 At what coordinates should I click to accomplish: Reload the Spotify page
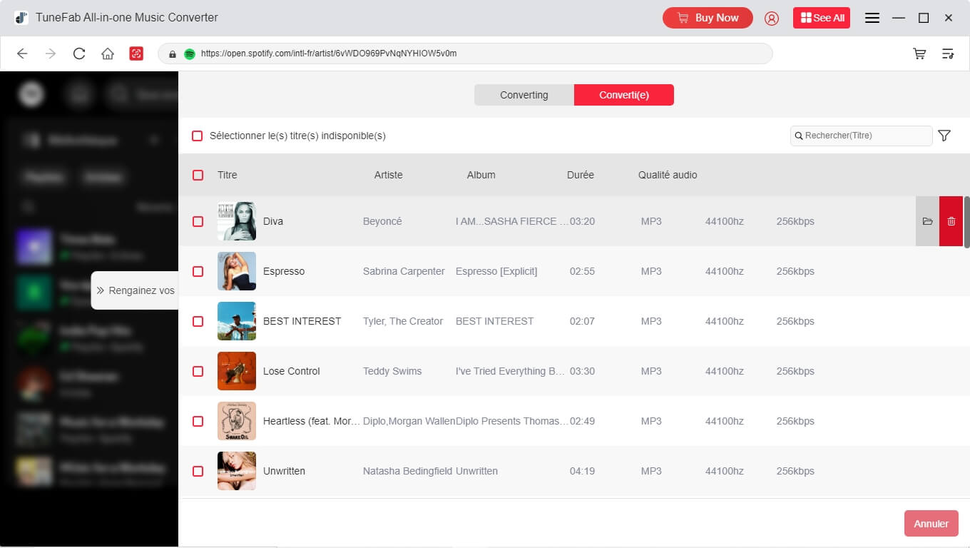[79, 54]
